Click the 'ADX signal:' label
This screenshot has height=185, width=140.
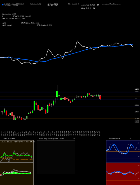pos(7,25)
